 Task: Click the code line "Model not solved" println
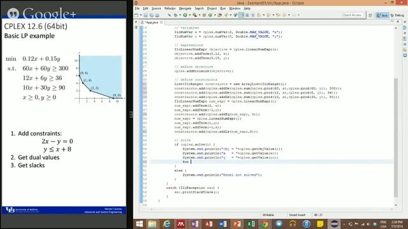coord(222,175)
